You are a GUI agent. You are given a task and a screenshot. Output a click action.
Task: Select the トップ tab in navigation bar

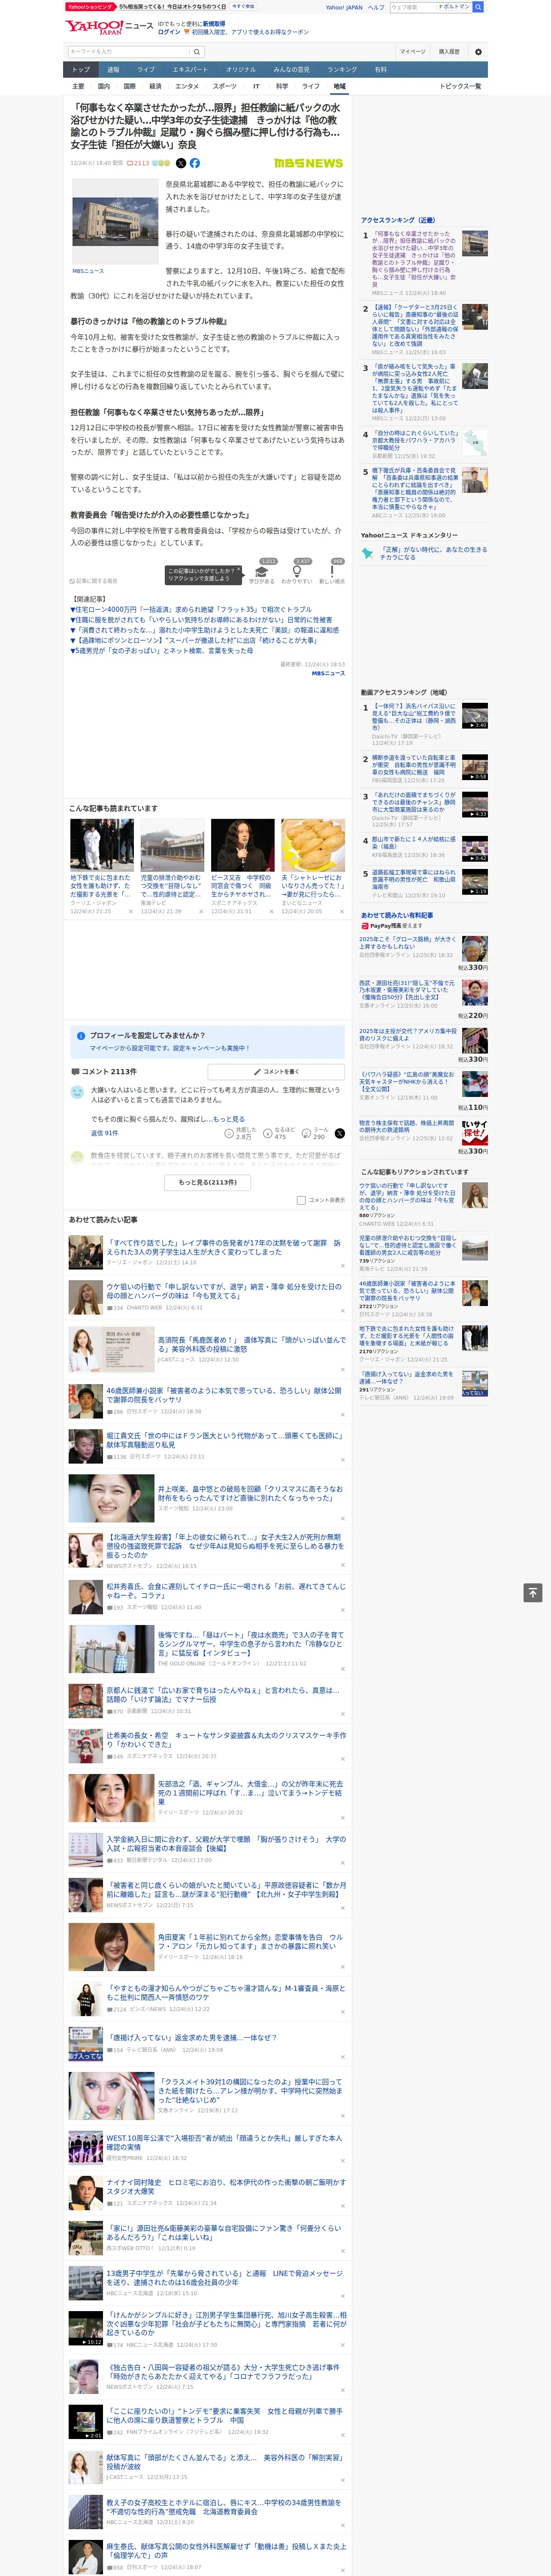click(81, 70)
